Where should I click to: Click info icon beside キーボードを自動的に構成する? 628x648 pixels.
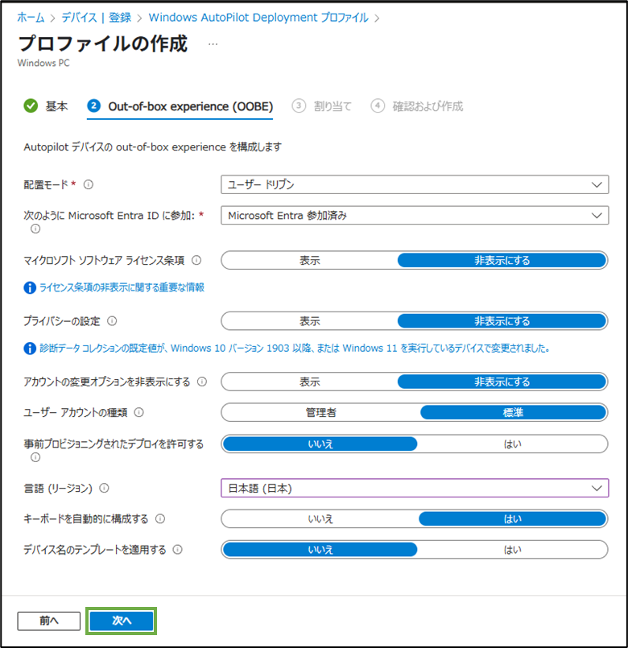tap(160, 518)
